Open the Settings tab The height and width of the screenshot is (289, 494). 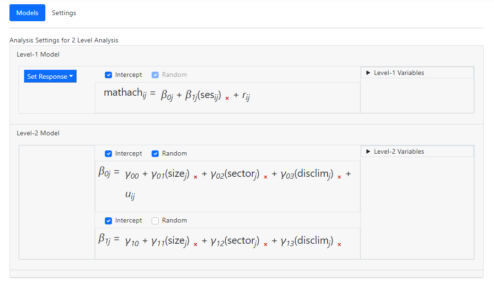(64, 13)
